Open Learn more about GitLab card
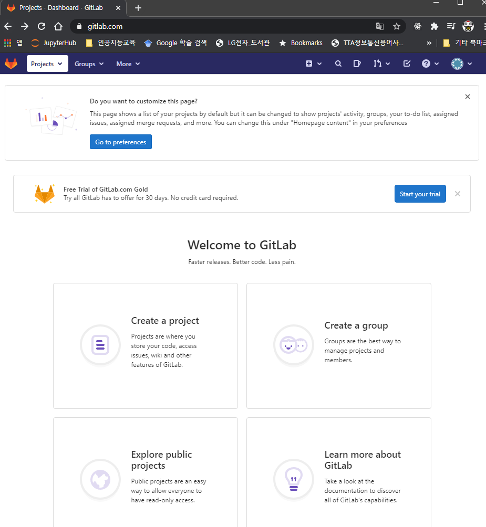This screenshot has width=486, height=527. [339, 472]
